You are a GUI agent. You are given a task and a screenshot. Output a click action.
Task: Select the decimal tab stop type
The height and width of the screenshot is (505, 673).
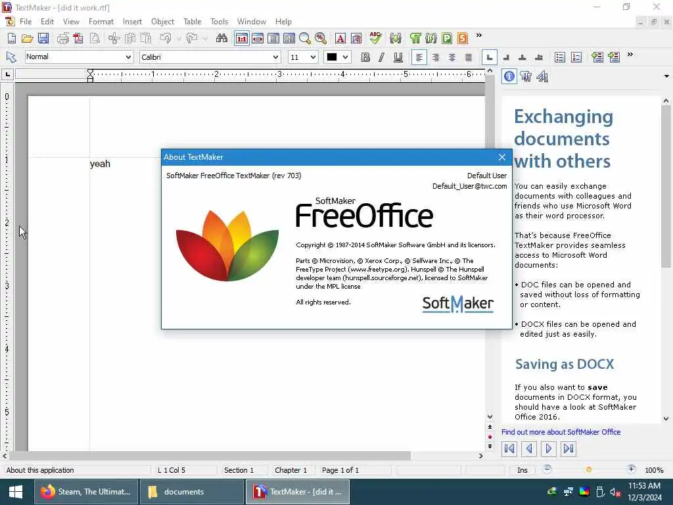click(539, 57)
